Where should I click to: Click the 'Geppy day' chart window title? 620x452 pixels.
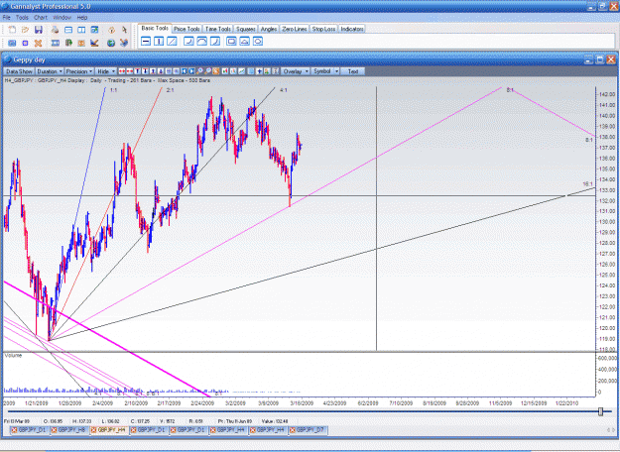pos(29,60)
